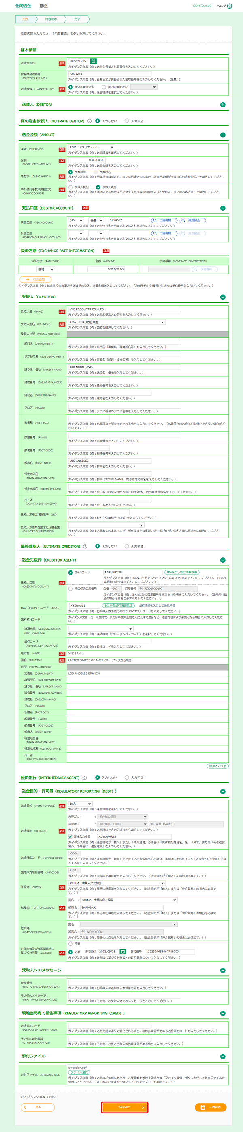Image resolution: width=243 pixels, height=1132 pixels.
Task: Open 船積地 country CHINA dropdown
Action: click(129, 900)
